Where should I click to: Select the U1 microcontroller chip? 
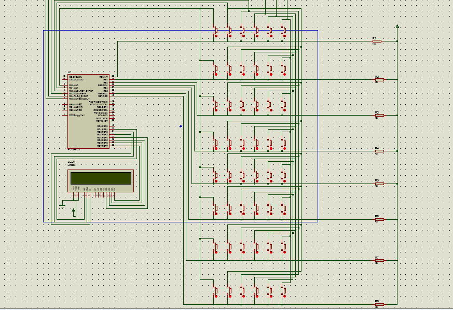[x=88, y=111]
